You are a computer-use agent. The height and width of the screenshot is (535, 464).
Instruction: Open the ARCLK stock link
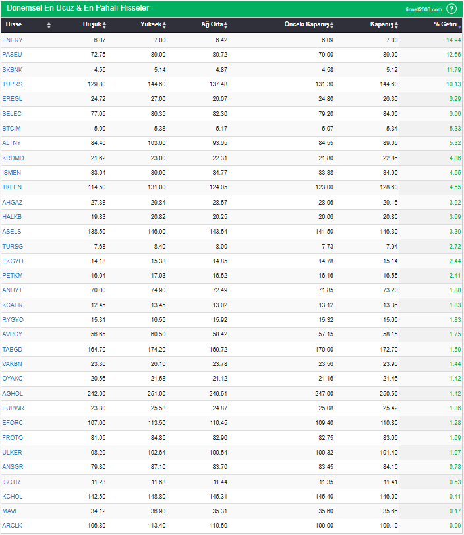coord(12,526)
